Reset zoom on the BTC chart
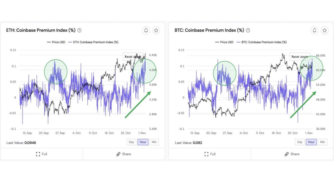Screen dimensions: 334x184 [300, 57]
